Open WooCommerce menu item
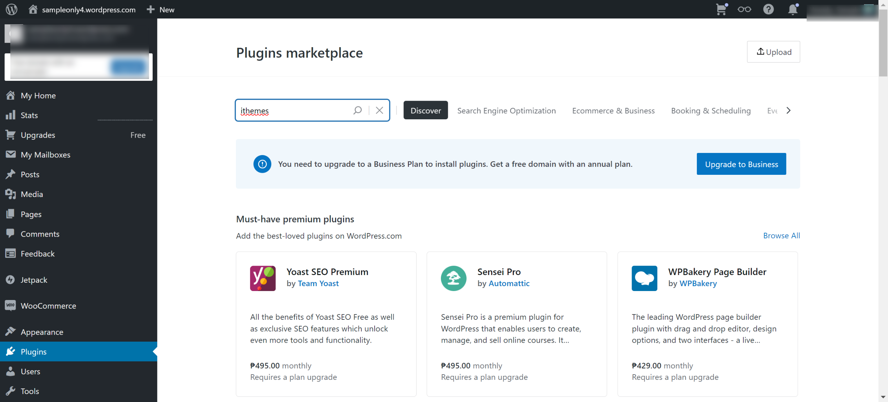Screen dimensions: 888x402 [78, 306]
